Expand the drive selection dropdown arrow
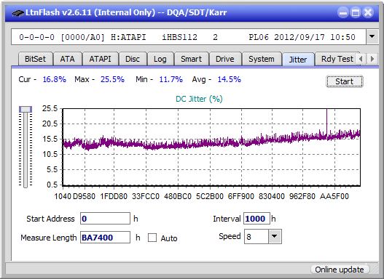 point(372,36)
